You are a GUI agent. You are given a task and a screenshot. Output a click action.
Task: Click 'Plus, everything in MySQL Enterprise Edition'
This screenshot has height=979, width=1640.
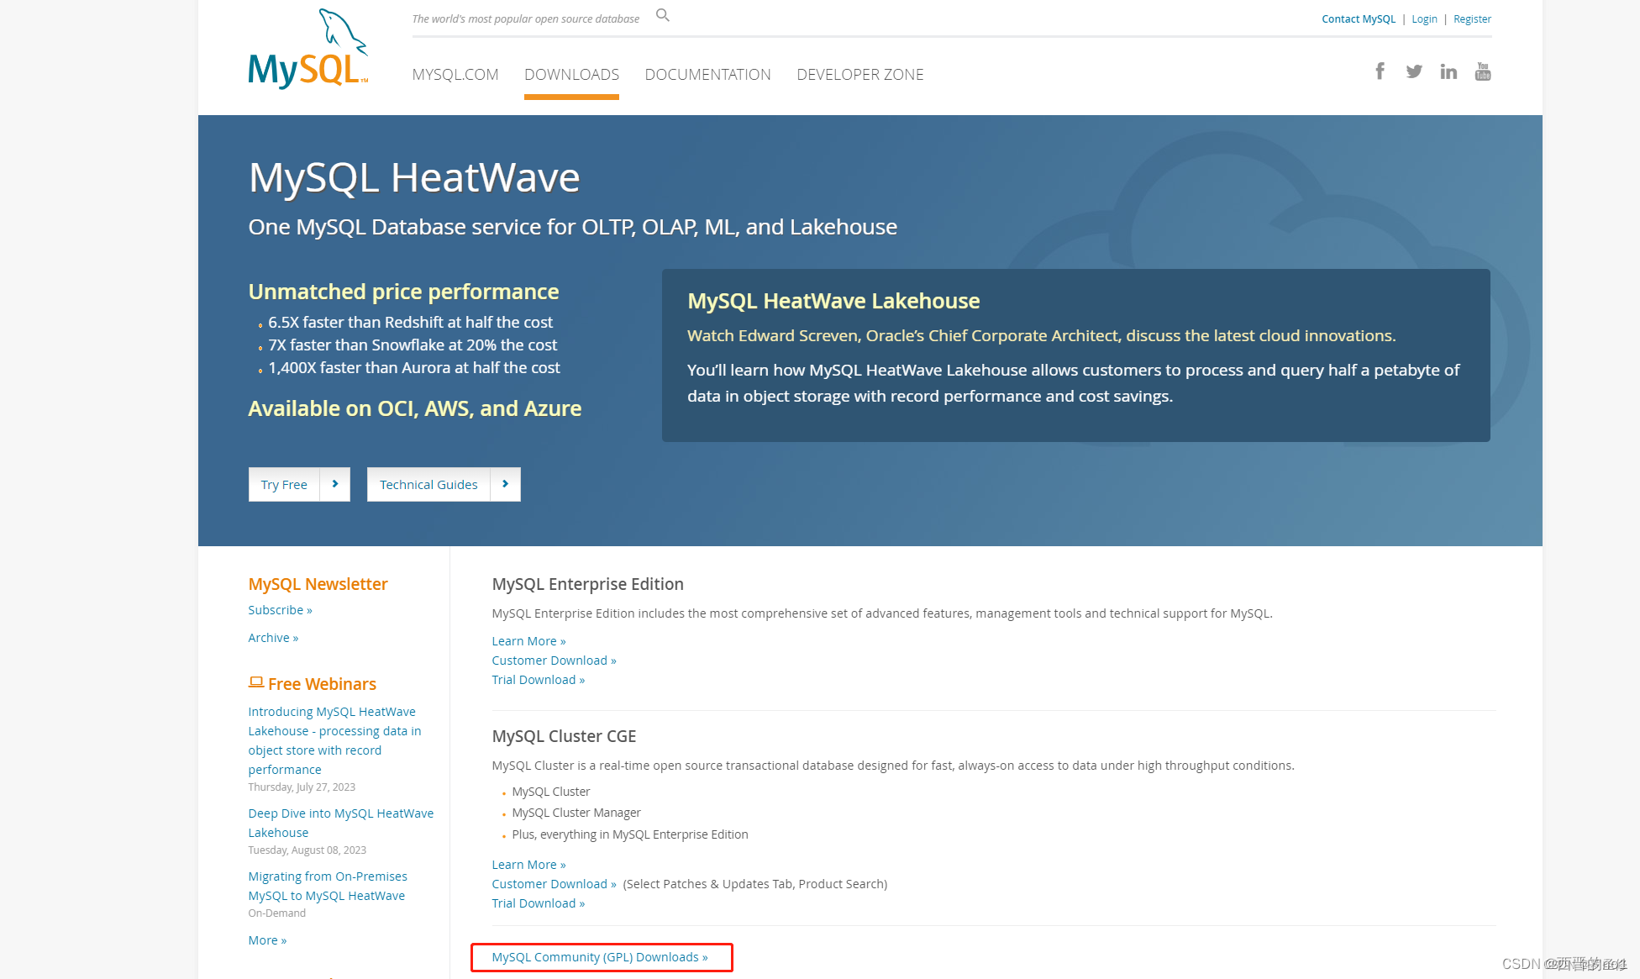click(630, 834)
